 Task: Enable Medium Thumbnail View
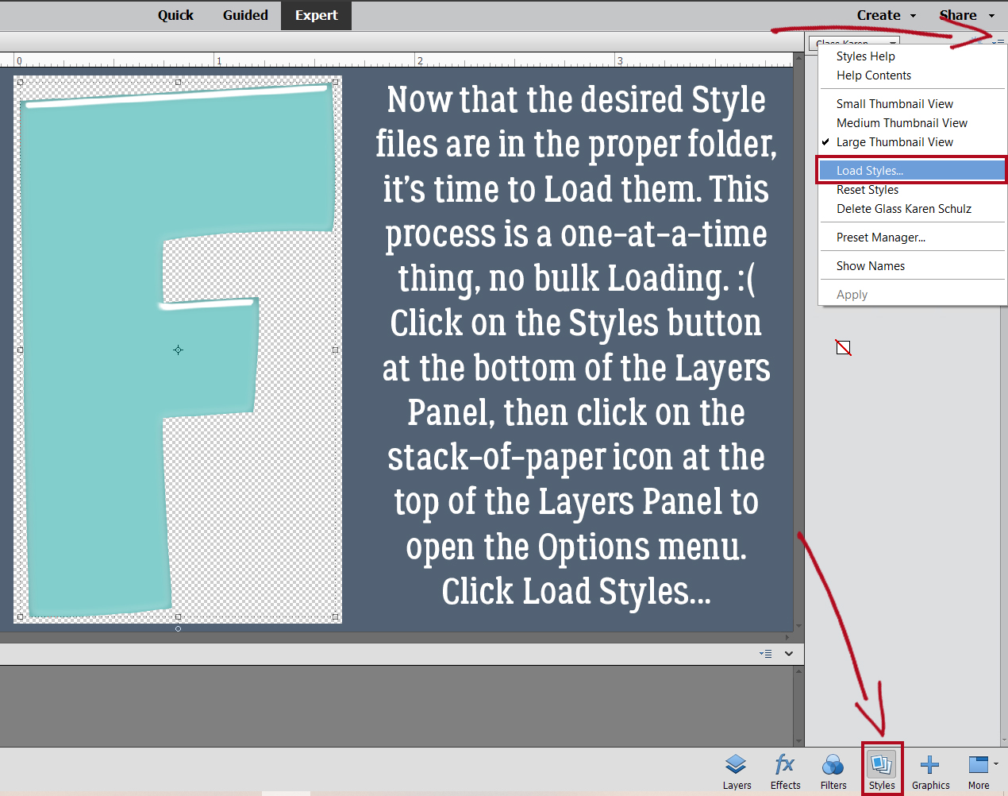tap(902, 122)
